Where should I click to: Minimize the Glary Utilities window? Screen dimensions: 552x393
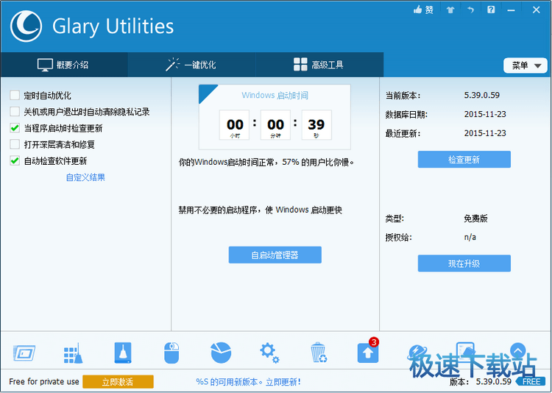click(512, 10)
